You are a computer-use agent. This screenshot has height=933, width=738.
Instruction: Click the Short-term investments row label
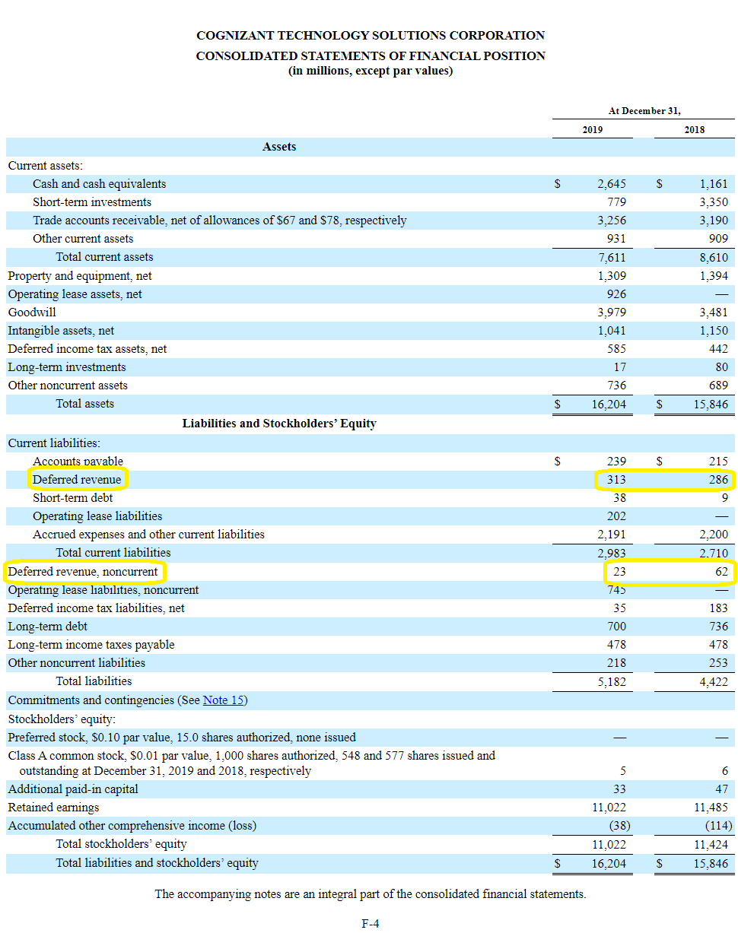pyautogui.click(x=91, y=202)
